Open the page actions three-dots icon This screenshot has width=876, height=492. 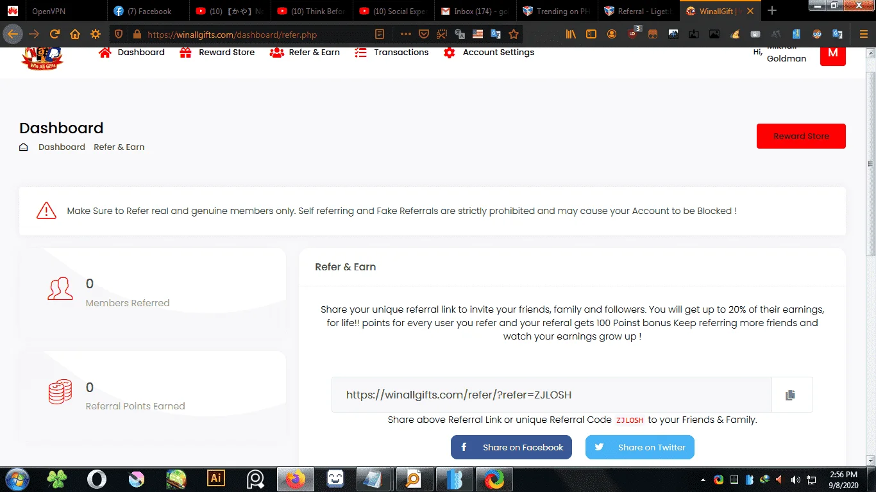click(x=405, y=34)
